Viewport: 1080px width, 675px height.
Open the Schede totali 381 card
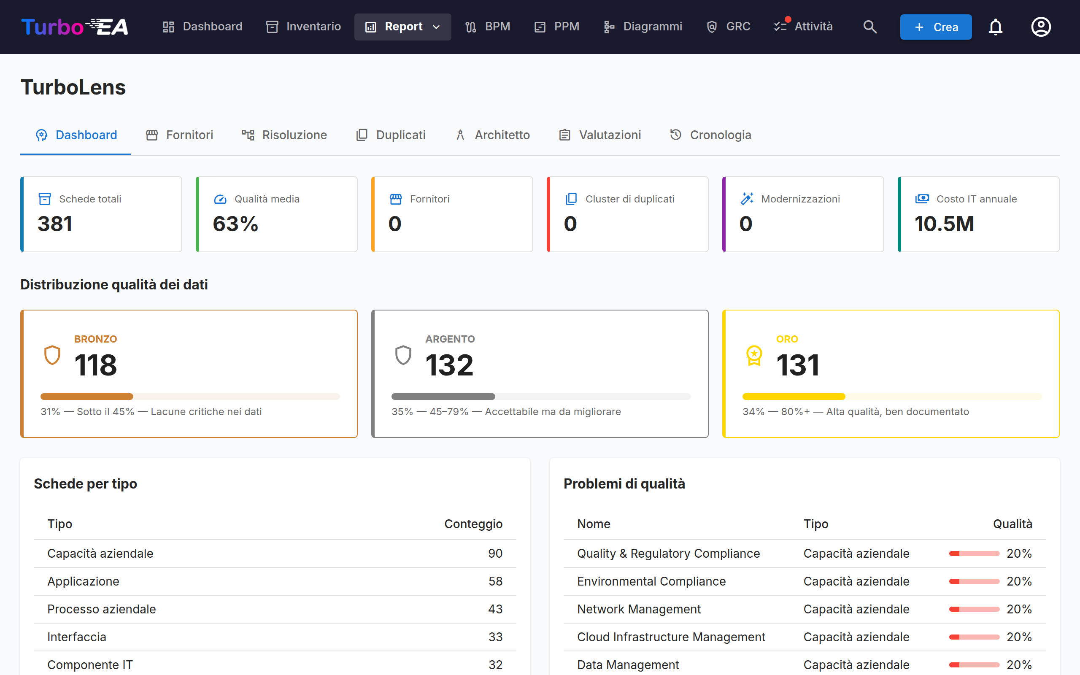click(x=101, y=214)
